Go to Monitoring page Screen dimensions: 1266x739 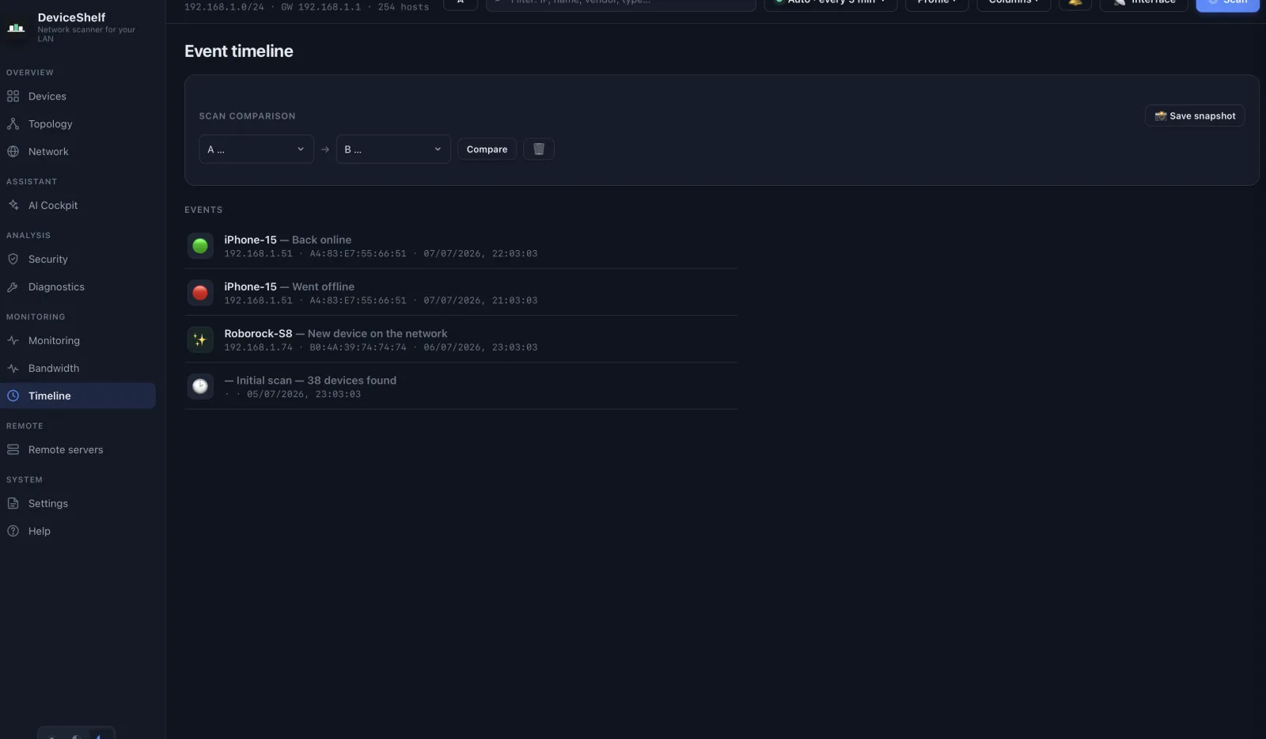tap(78, 341)
